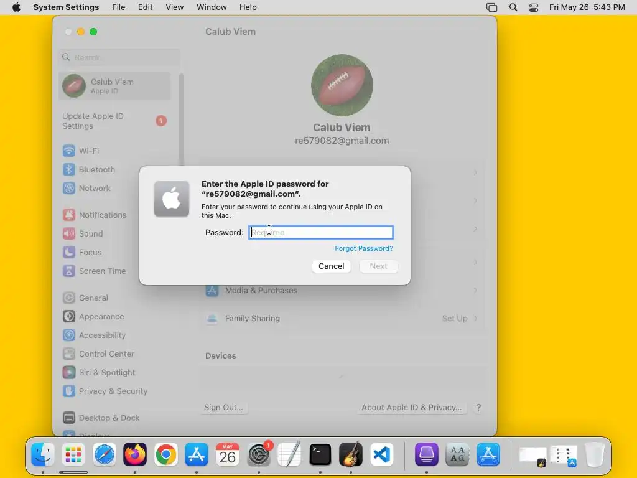The image size is (637, 478).
Task: Open Spotlight search in menu bar
Action: pos(513,7)
